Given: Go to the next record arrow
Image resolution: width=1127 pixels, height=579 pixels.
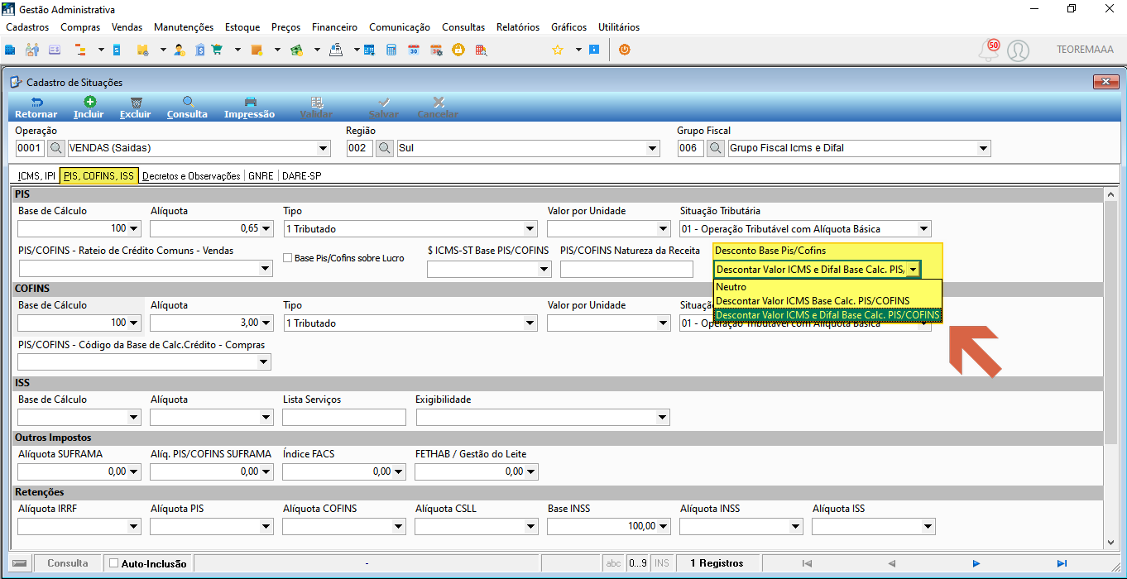Looking at the screenshot, I should [976, 563].
